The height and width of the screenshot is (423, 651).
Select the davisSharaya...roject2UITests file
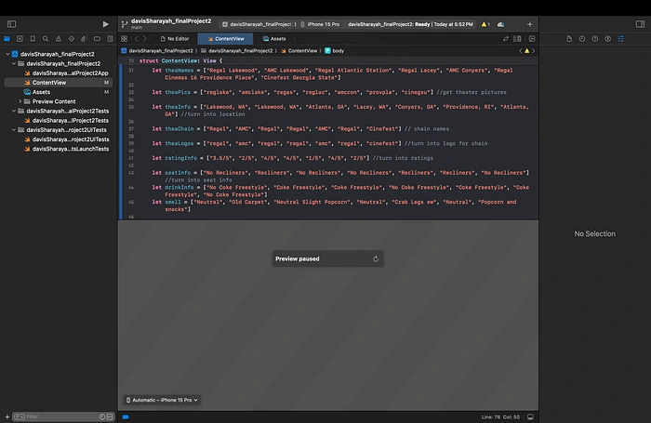click(66, 139)
